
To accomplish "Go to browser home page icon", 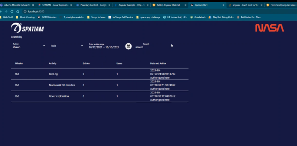I will coord(17,11).
